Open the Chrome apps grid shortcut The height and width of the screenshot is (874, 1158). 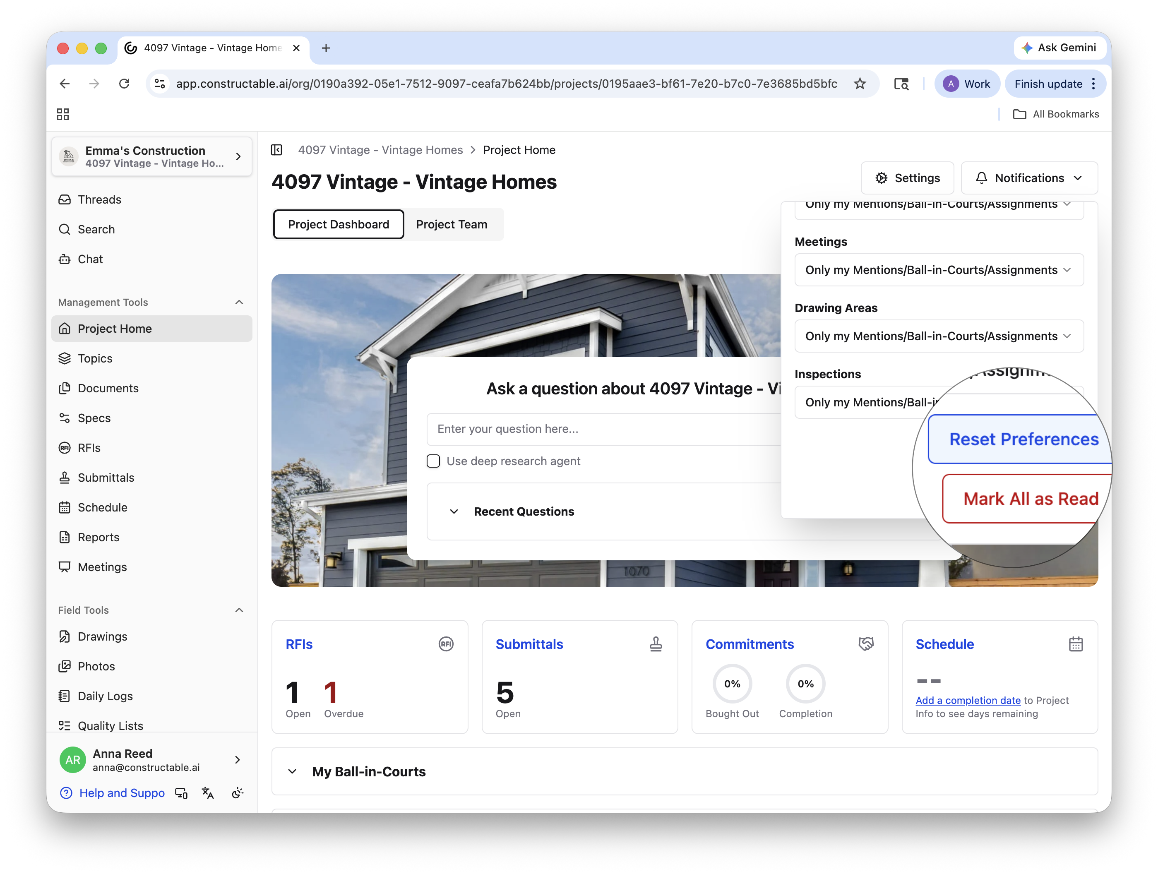click(x=63, y=114)
